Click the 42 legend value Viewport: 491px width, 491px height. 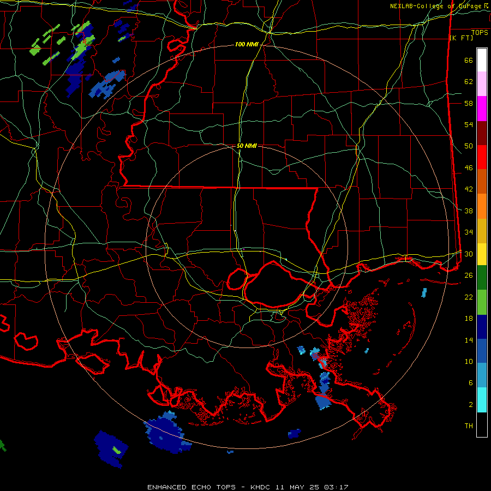469,189
